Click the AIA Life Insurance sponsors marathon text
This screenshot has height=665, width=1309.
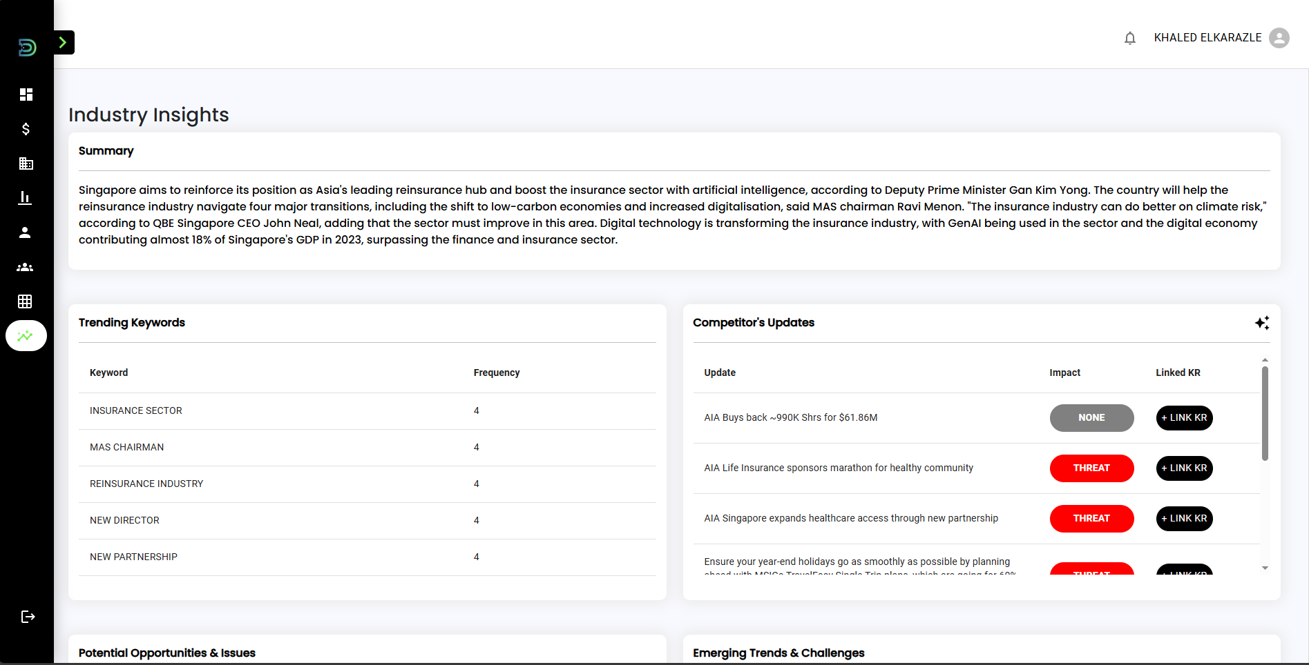pos(839,468)
